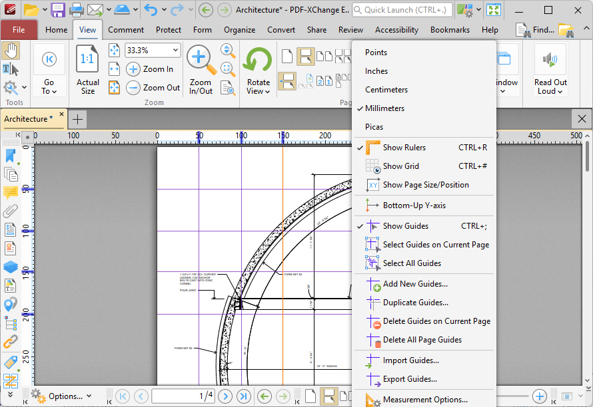This screenshot has width=593, height=407.
Task: Select Millimeters as ruler unit
Action: (424, 108)
